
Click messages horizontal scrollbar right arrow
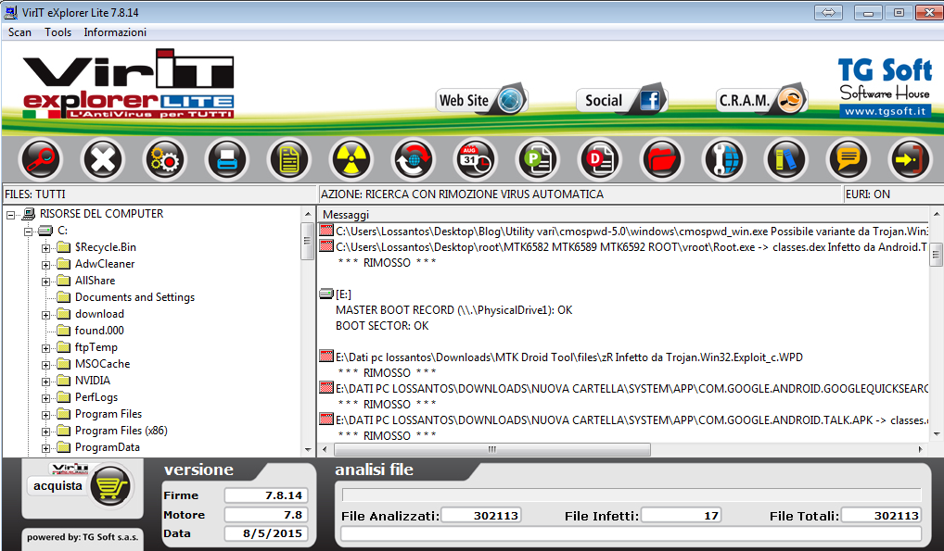click(921, 449)
